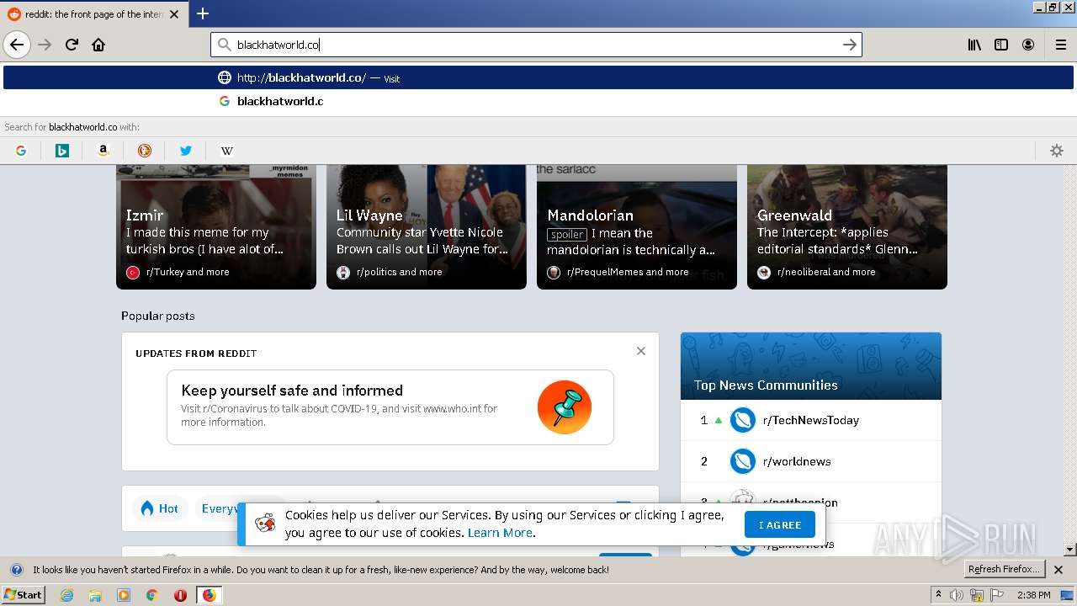The width and height of the screenshot is (1077, 606).
Task: Click r/neoliberal and more link
Action: [826, 272]
